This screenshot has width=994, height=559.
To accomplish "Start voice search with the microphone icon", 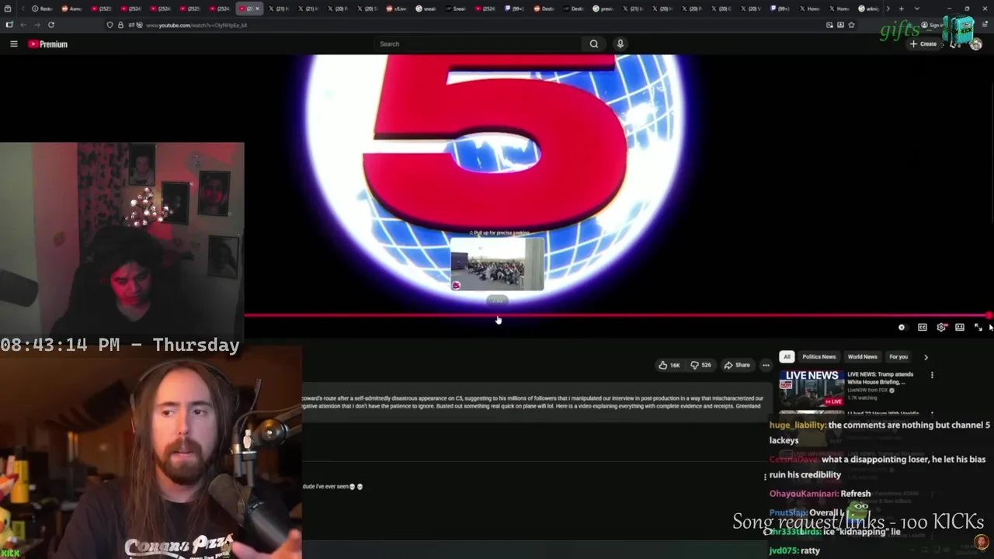I will (620, 44).
